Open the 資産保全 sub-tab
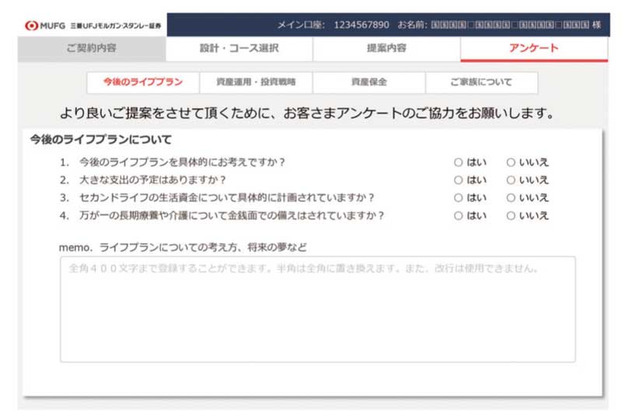 click(368, 82)
